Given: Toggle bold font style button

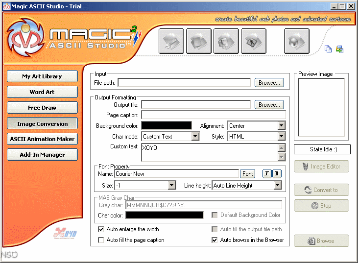Looking at the screenshot, I should click(277, 174).
